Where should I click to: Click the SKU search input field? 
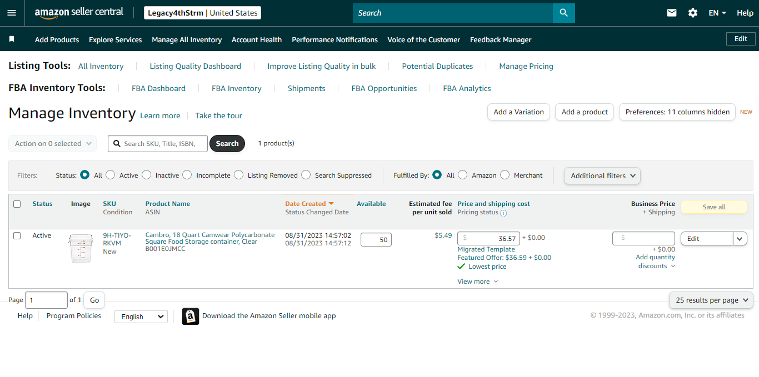[x=158, y=143]
